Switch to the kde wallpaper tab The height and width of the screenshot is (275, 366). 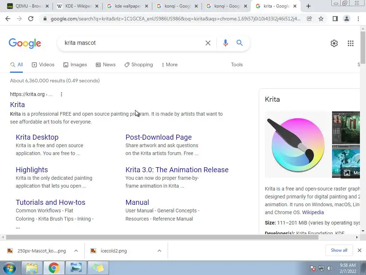(x=128, y=6)
